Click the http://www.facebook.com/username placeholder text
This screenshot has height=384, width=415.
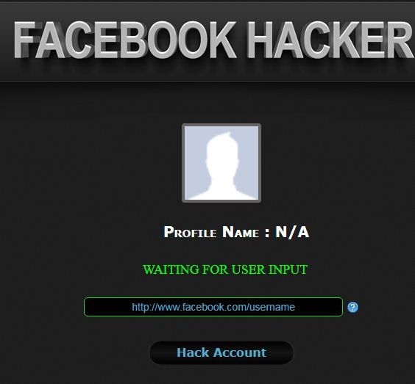click(213, 307)
